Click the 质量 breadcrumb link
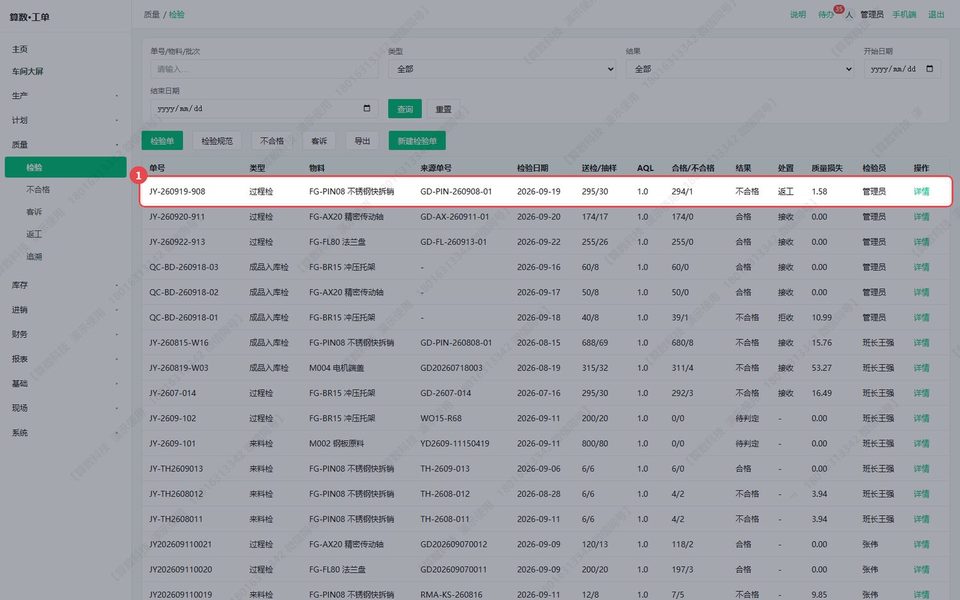The height and width of the screenshot is (600, 960). coord(152,15)
